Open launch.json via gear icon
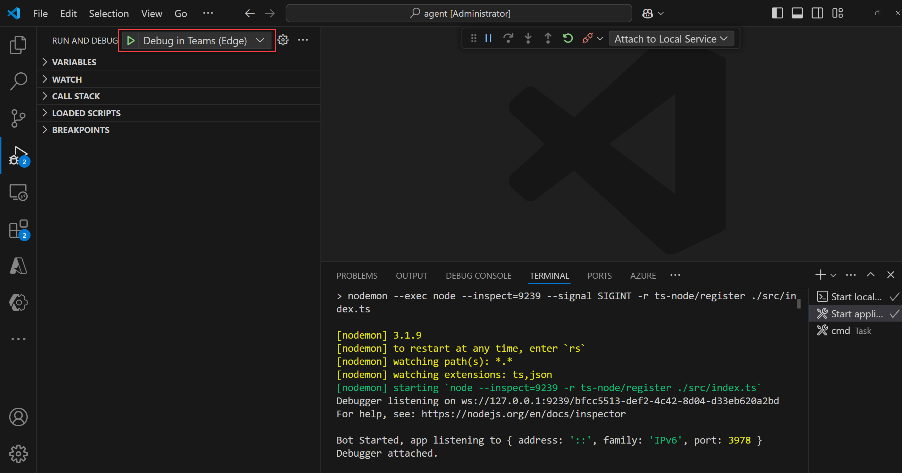This screenshot has width=902, height=473. (283, 40)
